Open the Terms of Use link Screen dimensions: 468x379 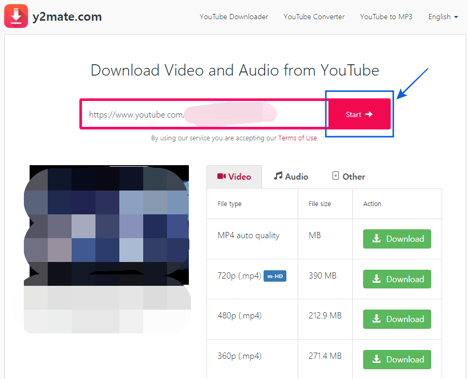(x=298, y=138)
